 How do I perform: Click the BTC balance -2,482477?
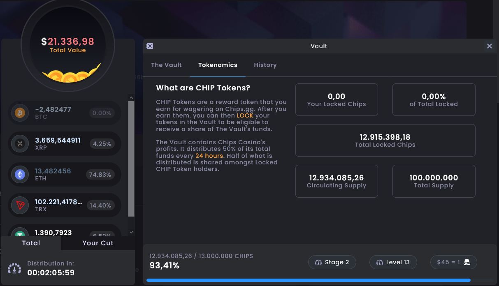coord(53,109)
